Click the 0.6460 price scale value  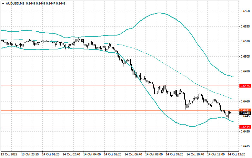pos(245,101)
